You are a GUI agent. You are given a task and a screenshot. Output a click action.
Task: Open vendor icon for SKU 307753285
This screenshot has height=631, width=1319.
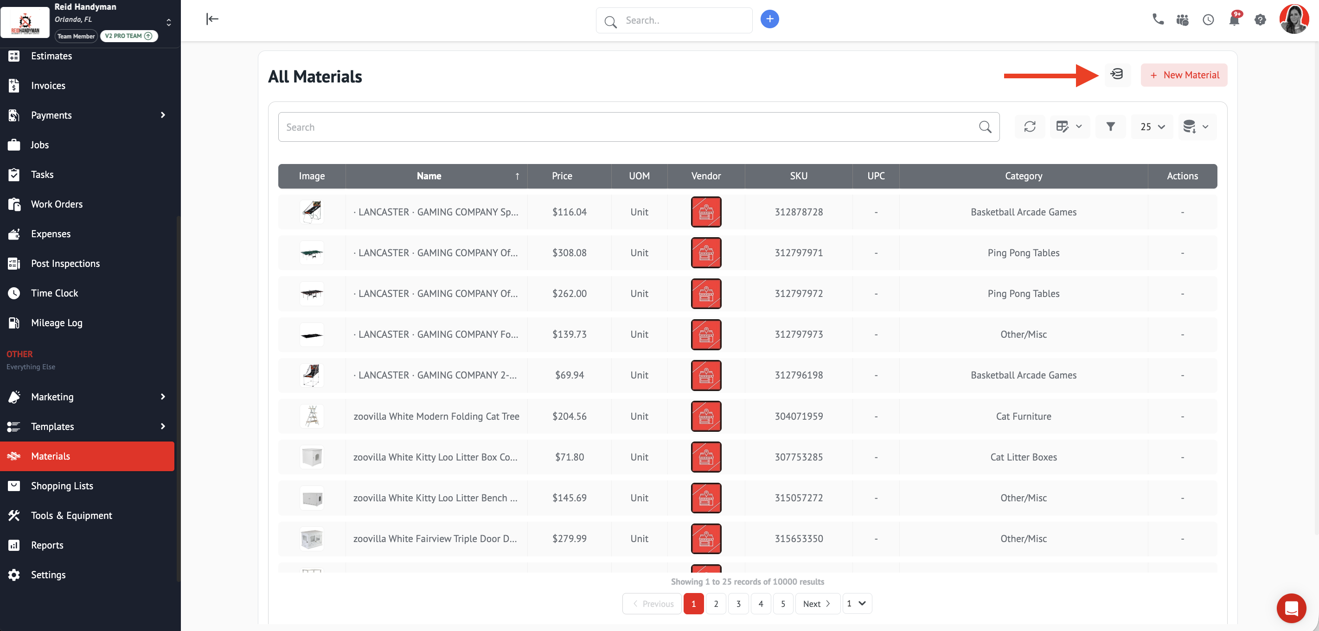pyautogui.click(x=705, y=457)
